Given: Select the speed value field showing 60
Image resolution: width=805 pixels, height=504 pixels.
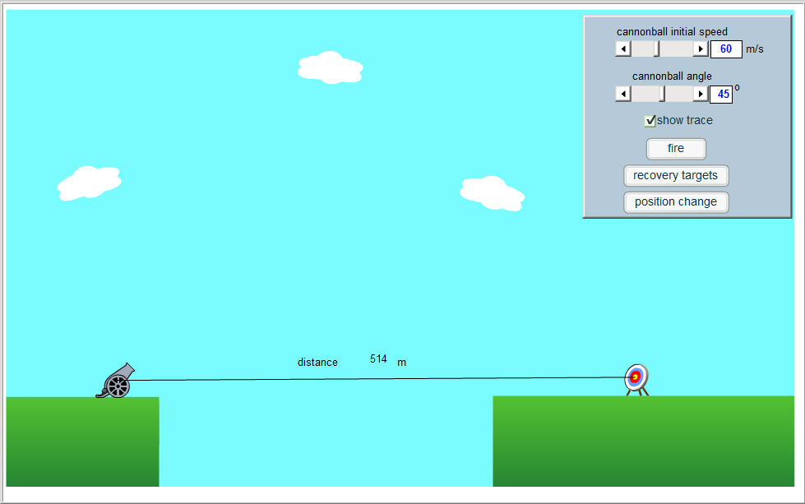Looking at the screenshot, I should [725, 49].
